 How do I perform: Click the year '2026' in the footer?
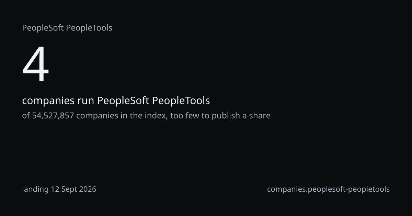point(87,189)
